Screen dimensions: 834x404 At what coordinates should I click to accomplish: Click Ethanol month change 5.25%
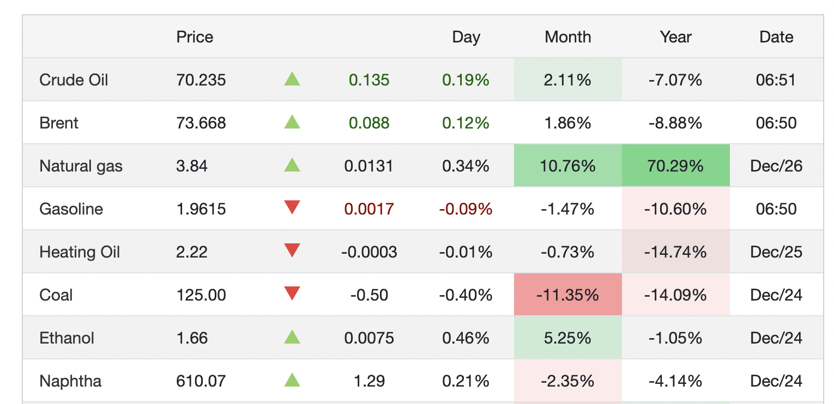coord(567,338)
